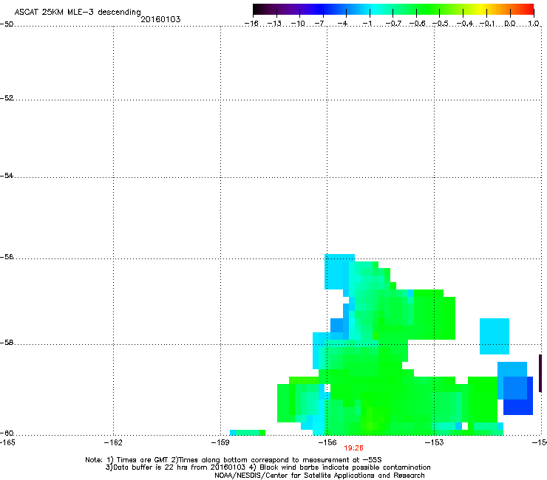The image size is (547, 480).
Task: Click the -16 value on the color scale
Action: pos(251,24)
